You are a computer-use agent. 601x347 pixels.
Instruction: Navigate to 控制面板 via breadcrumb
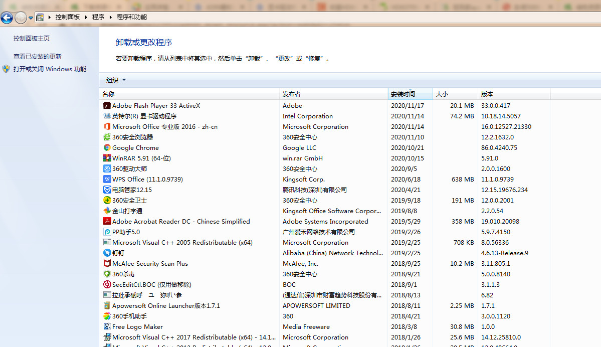tap(68, 17)
